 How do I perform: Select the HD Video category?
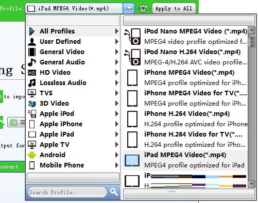pyautogui.click(x=73, y=73)
